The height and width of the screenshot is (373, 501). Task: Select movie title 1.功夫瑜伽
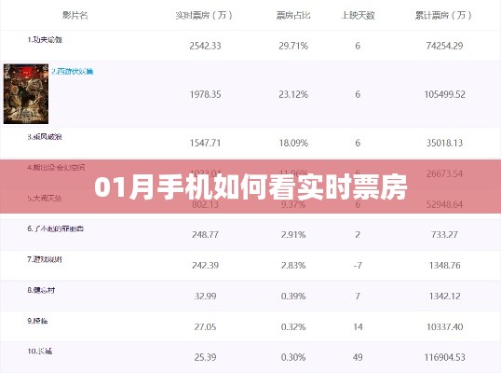coord(45,40)
